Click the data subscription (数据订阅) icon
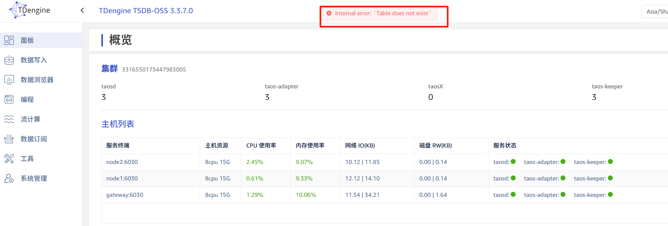Image resolution: width=668 pixels, height=226 pixels. pyautogui.click(x=9, y=139)
